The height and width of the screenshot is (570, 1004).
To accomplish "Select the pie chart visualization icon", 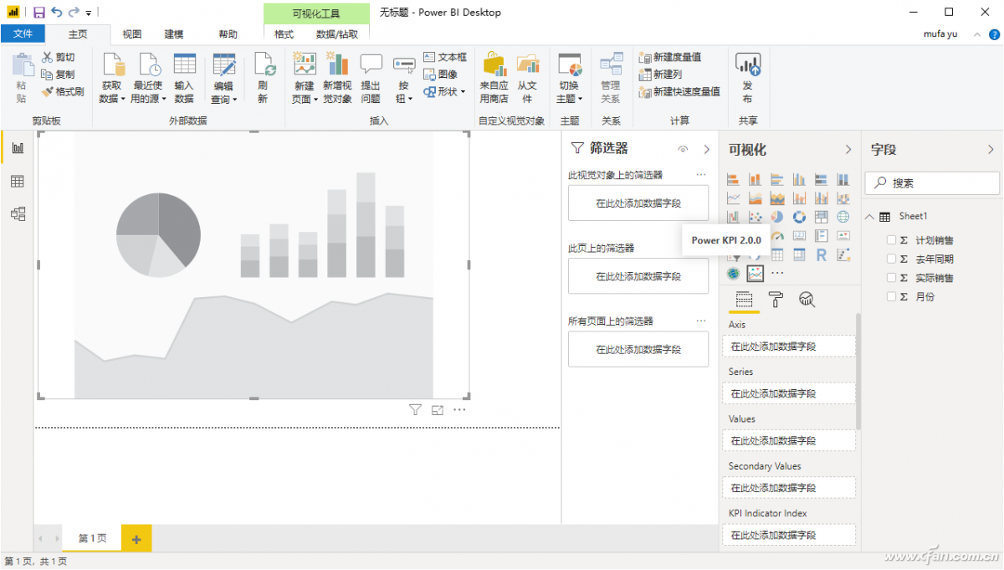I will [x=777, y=217].
